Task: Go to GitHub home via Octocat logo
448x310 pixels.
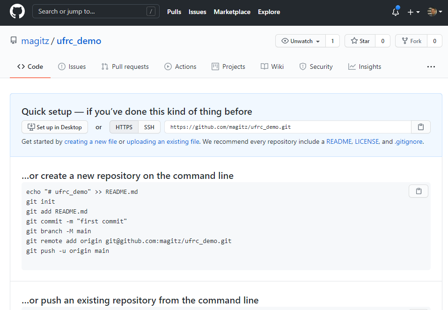Action: click(17, 11)
